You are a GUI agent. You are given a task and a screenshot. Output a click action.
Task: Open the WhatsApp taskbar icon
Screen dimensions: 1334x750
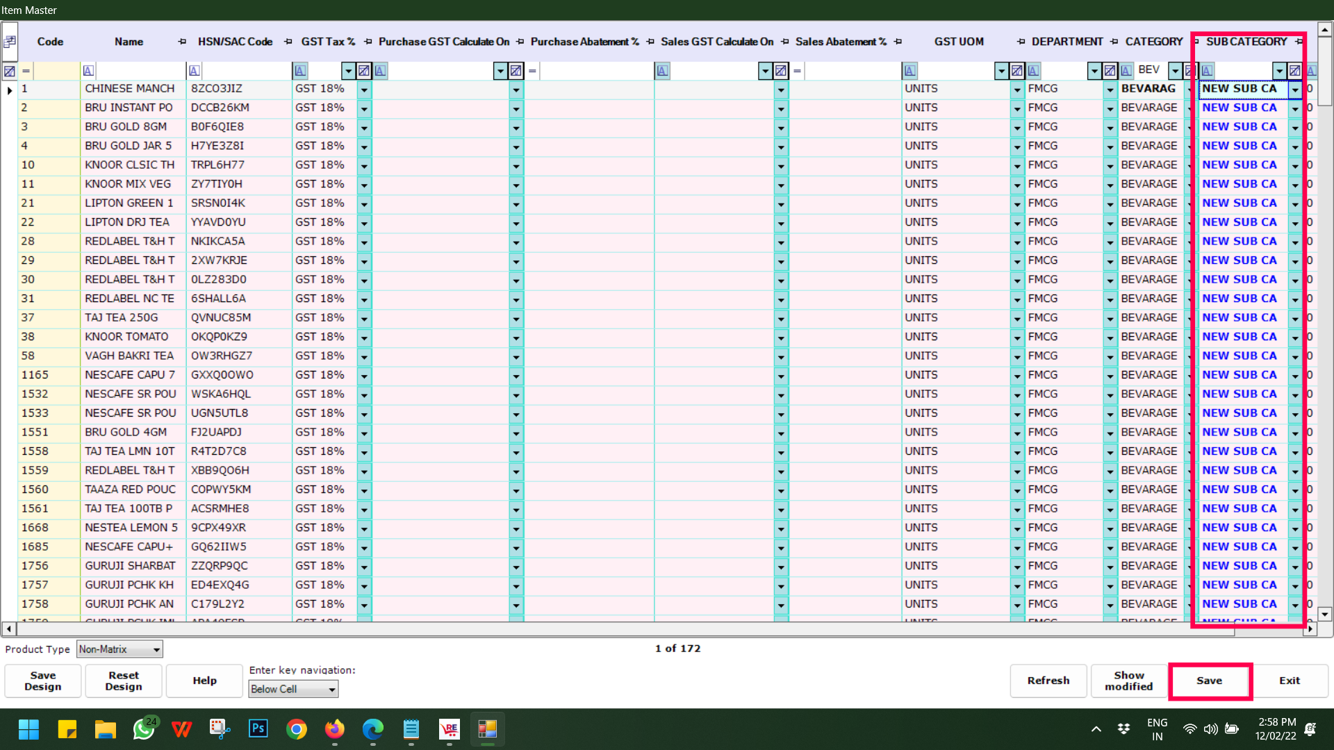click(x=144, y=729)
